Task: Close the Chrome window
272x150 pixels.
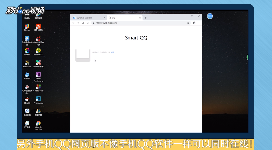Action: (x=199, y=16)
